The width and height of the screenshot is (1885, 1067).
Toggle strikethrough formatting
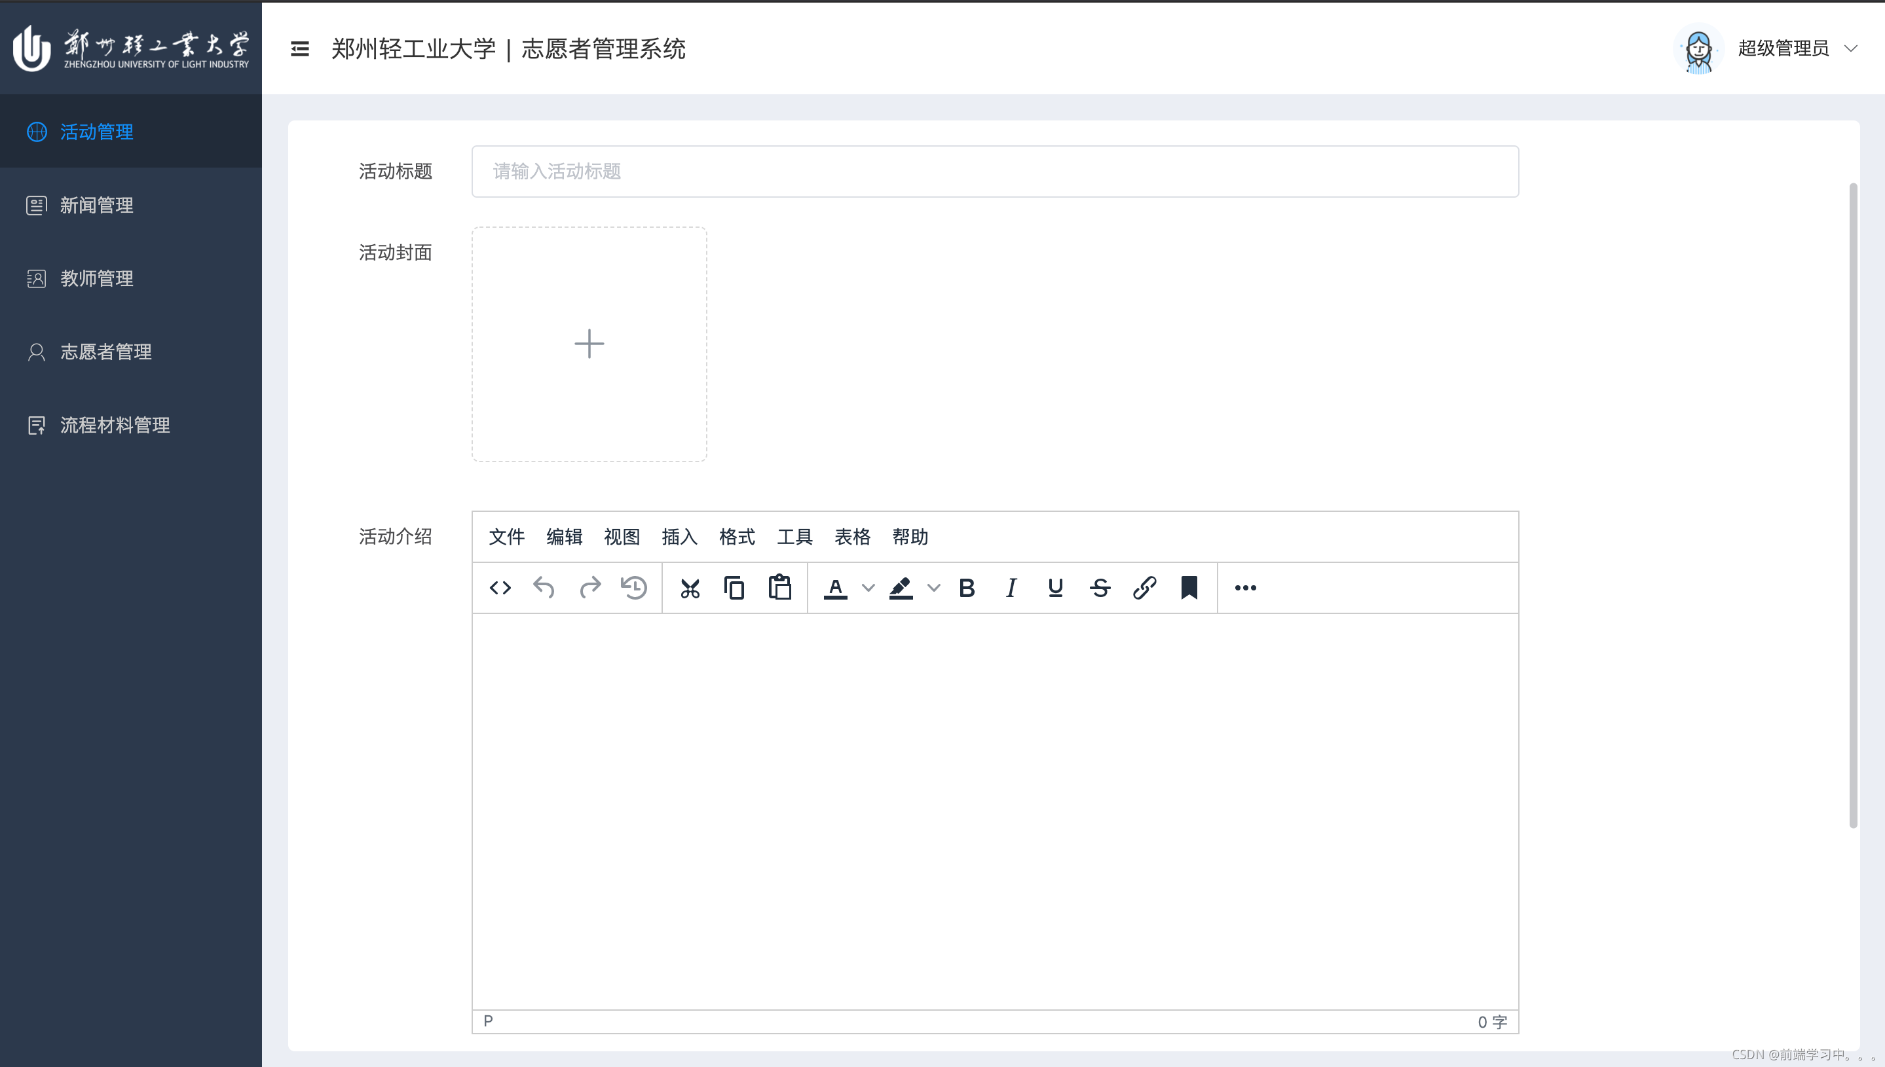click(1100, 588)
